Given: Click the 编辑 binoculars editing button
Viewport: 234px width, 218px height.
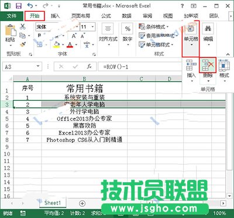Looking at the screenshot, I should (208, 35).
